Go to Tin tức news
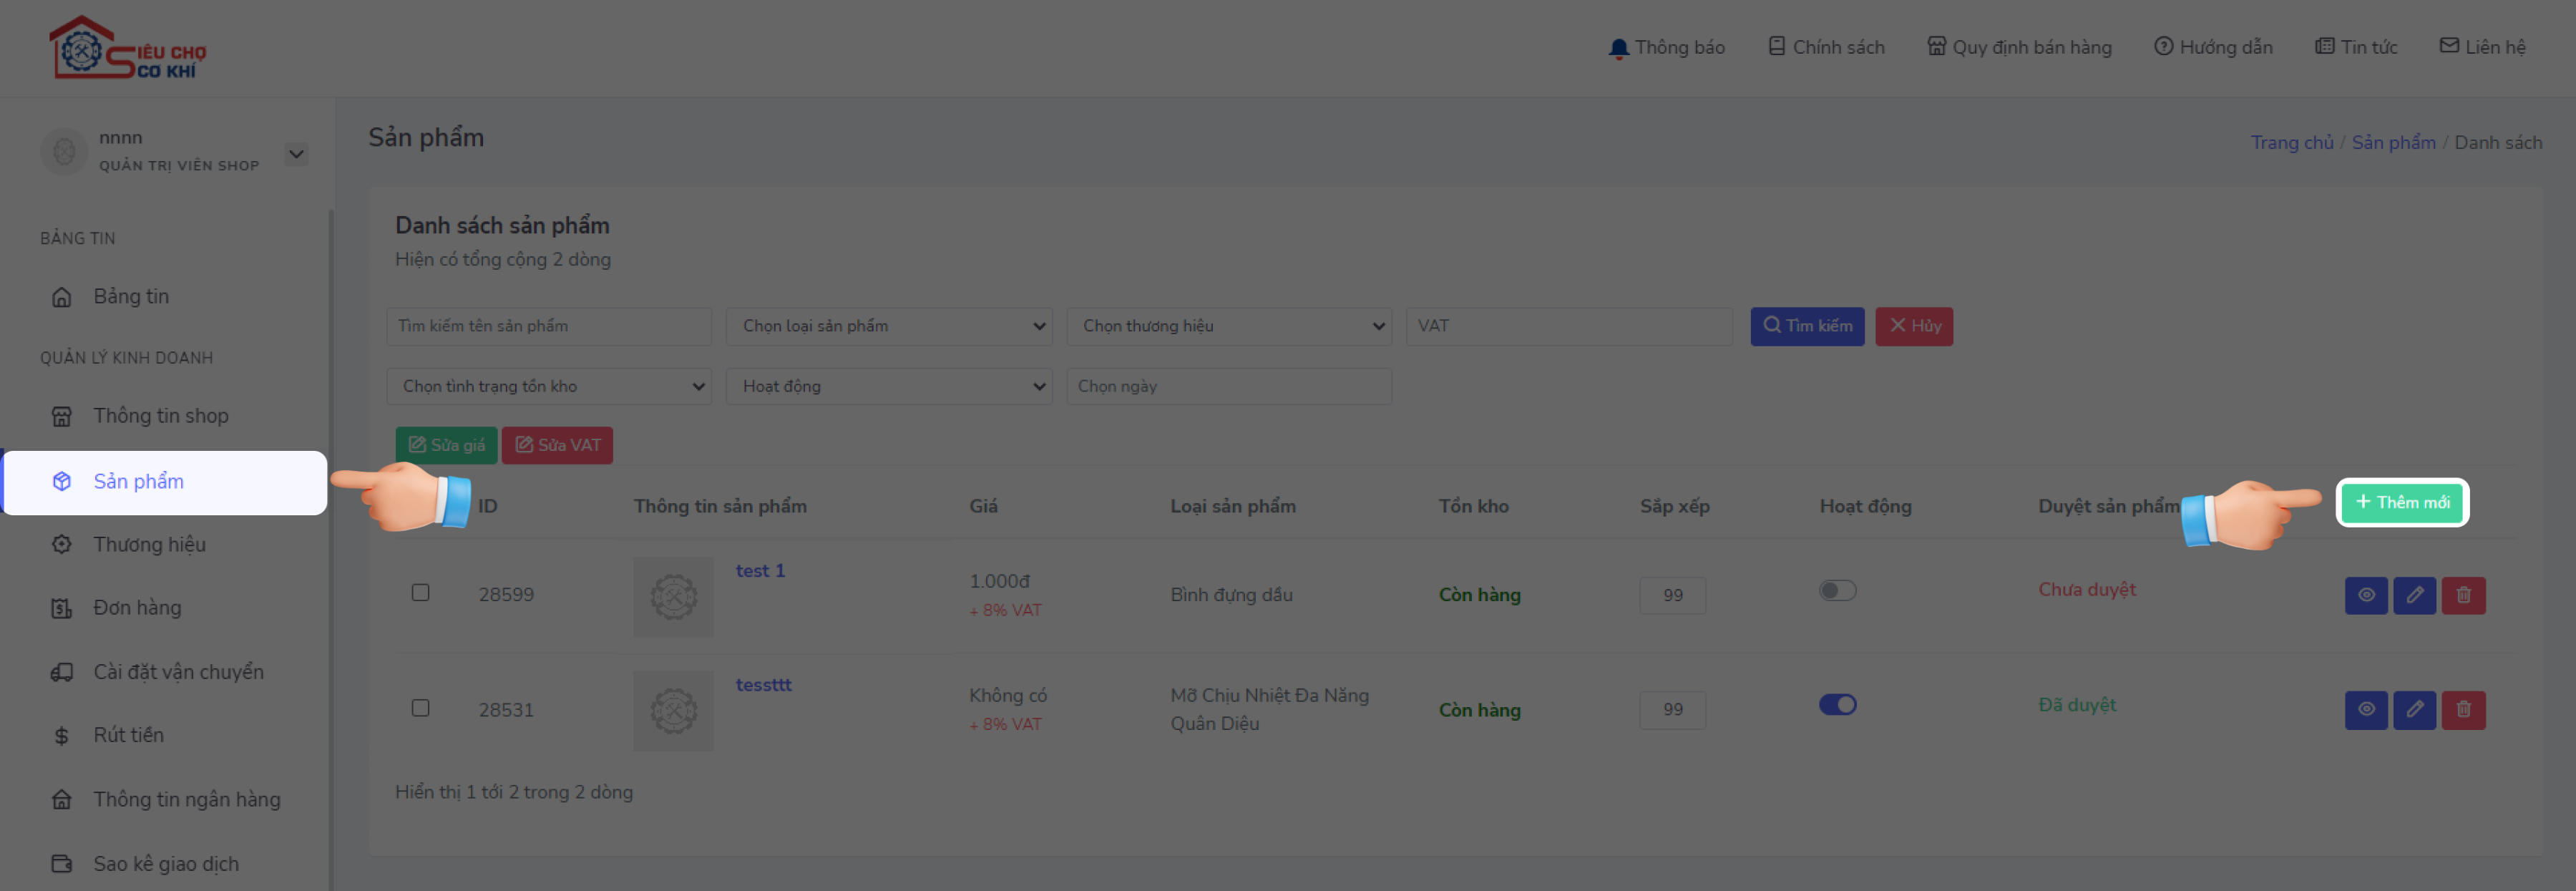This screenshot has width=2576, height=891. pos(2356,47)
